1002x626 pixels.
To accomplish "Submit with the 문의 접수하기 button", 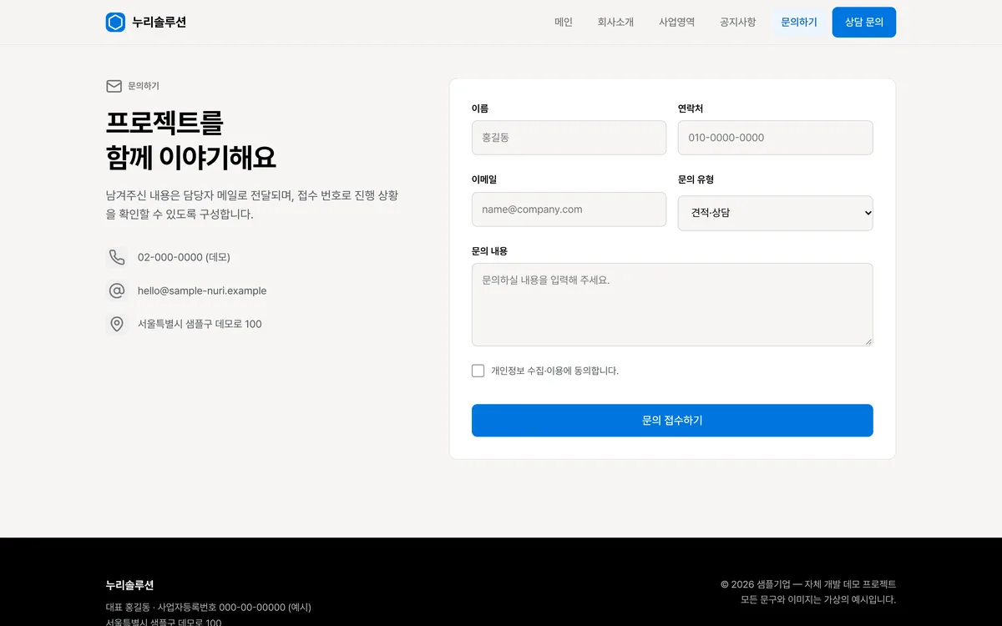I will coord(672,421).
